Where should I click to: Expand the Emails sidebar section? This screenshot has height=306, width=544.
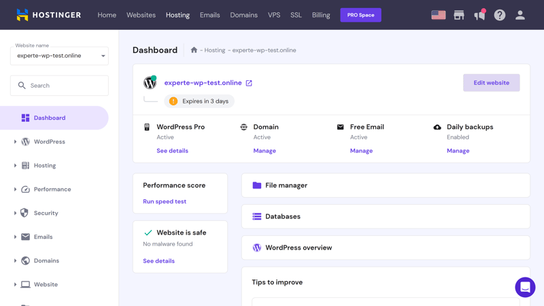point(15,237)
